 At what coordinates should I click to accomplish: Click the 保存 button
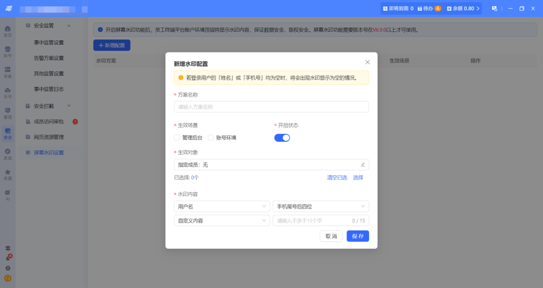click(x=357, y=236)
